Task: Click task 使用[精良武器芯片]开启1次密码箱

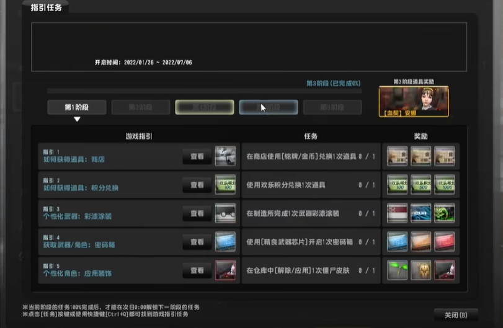Action: (300, 242)
